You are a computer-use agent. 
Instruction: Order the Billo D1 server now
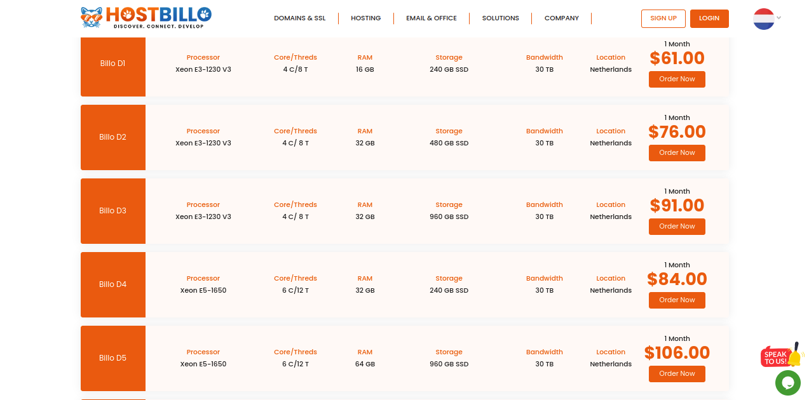pyautogui.click(x=677, y=79)
